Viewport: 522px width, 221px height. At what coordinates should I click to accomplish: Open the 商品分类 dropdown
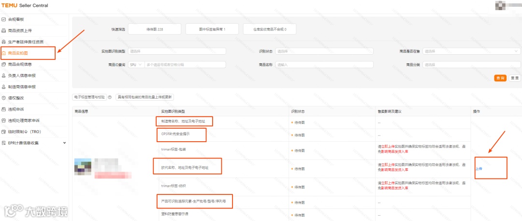[471, 65]
